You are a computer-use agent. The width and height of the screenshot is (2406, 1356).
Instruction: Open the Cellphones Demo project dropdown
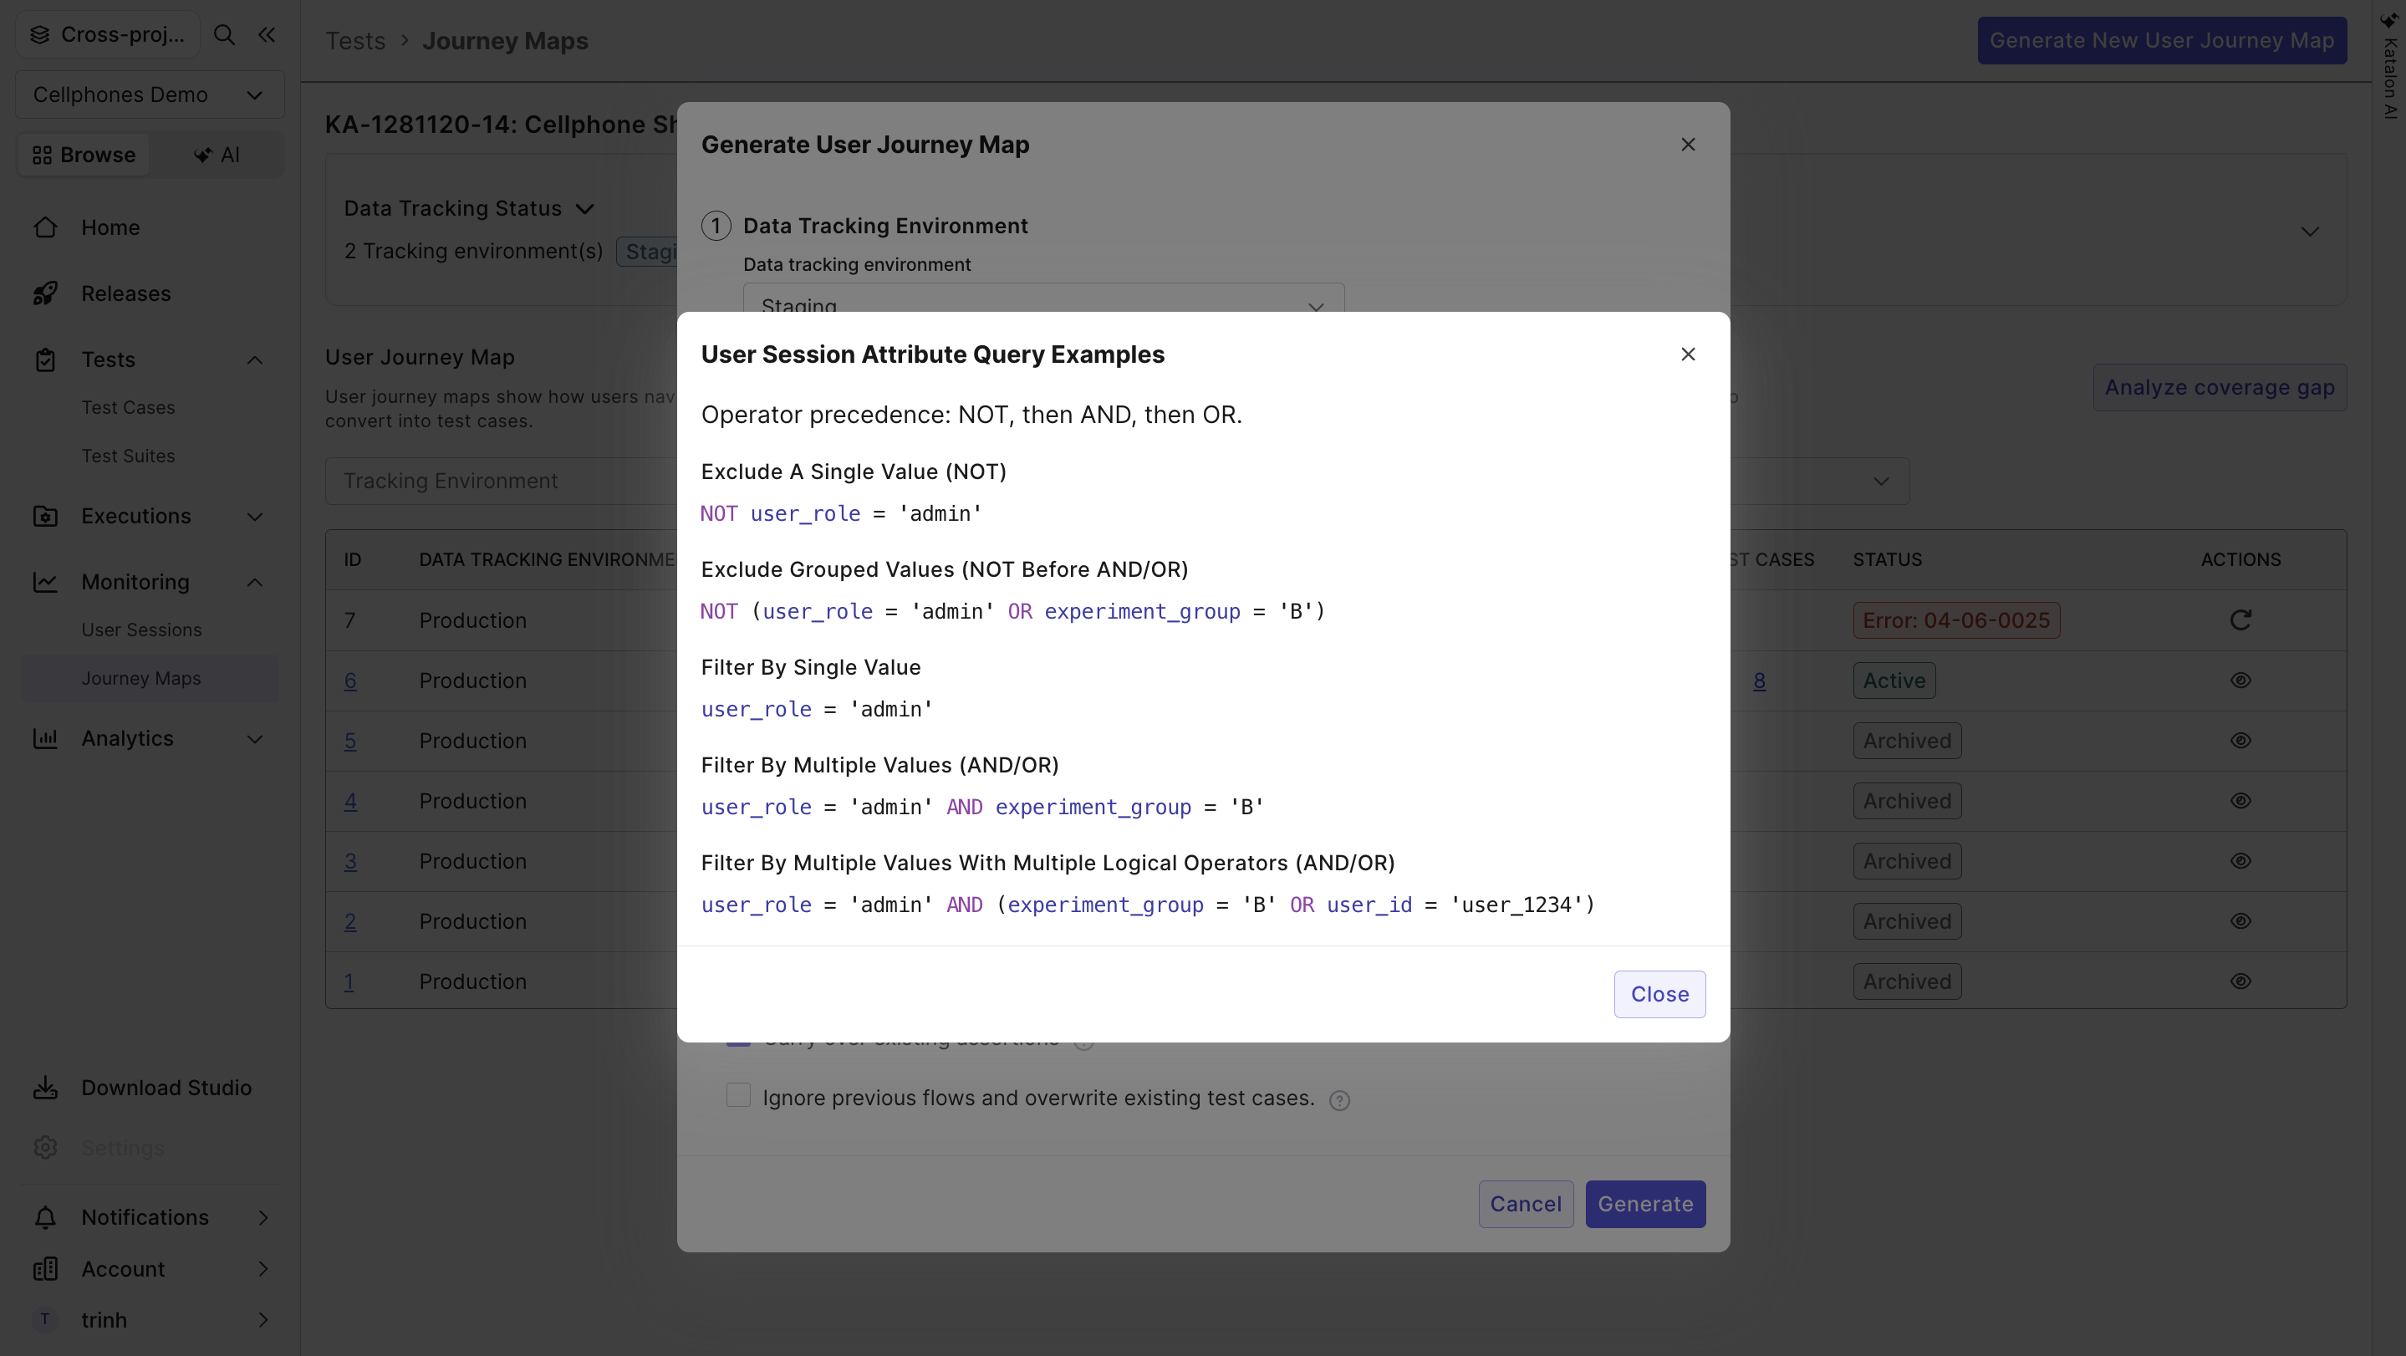point(150,95)
